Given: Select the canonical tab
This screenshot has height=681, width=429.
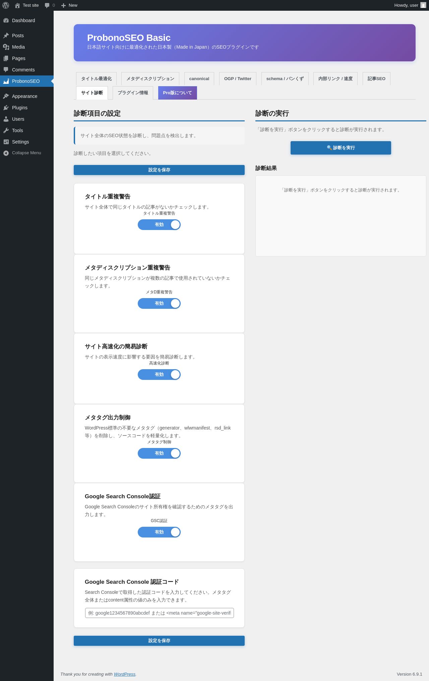Looking at the screenshot, I should point(199,79).
